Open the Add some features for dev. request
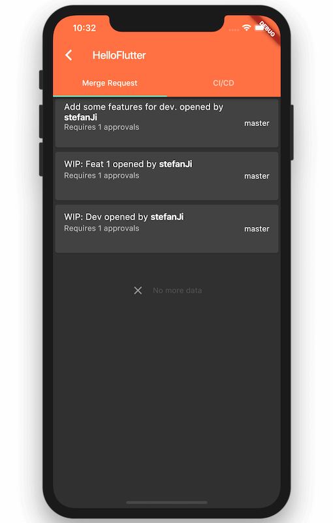Image resolution: width=333 pixels, height=523 pixels. [x=166, y=123]
